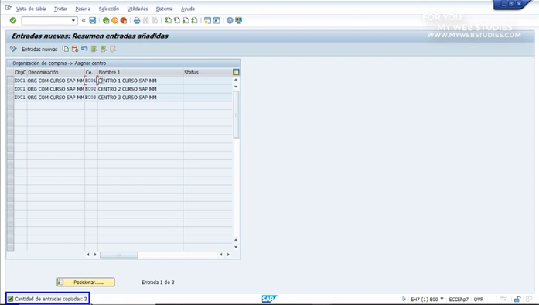The height and width of the screenshot is (305, 539).
Task: Go to first page icon
Action: (168, 21)
